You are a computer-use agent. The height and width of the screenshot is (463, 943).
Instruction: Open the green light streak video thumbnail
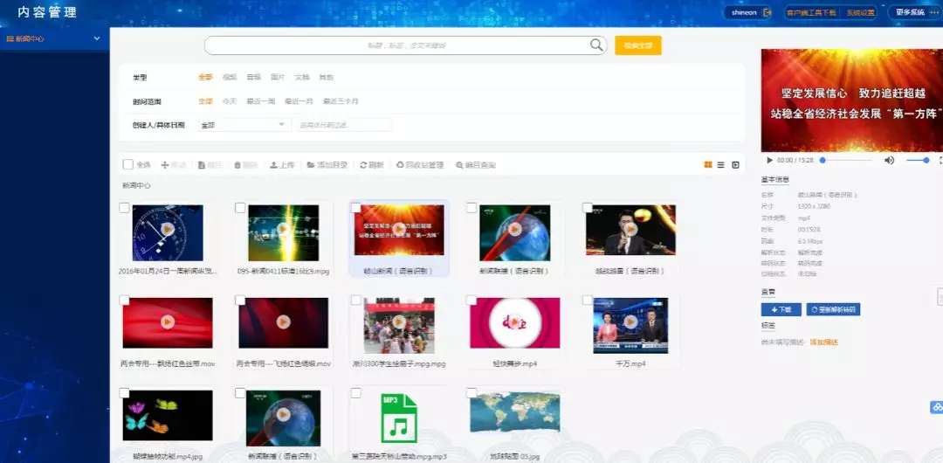283,232
